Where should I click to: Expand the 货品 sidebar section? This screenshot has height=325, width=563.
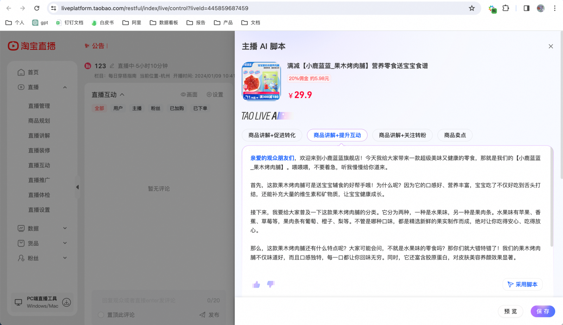pyautogui.click(x=65, y=243)
